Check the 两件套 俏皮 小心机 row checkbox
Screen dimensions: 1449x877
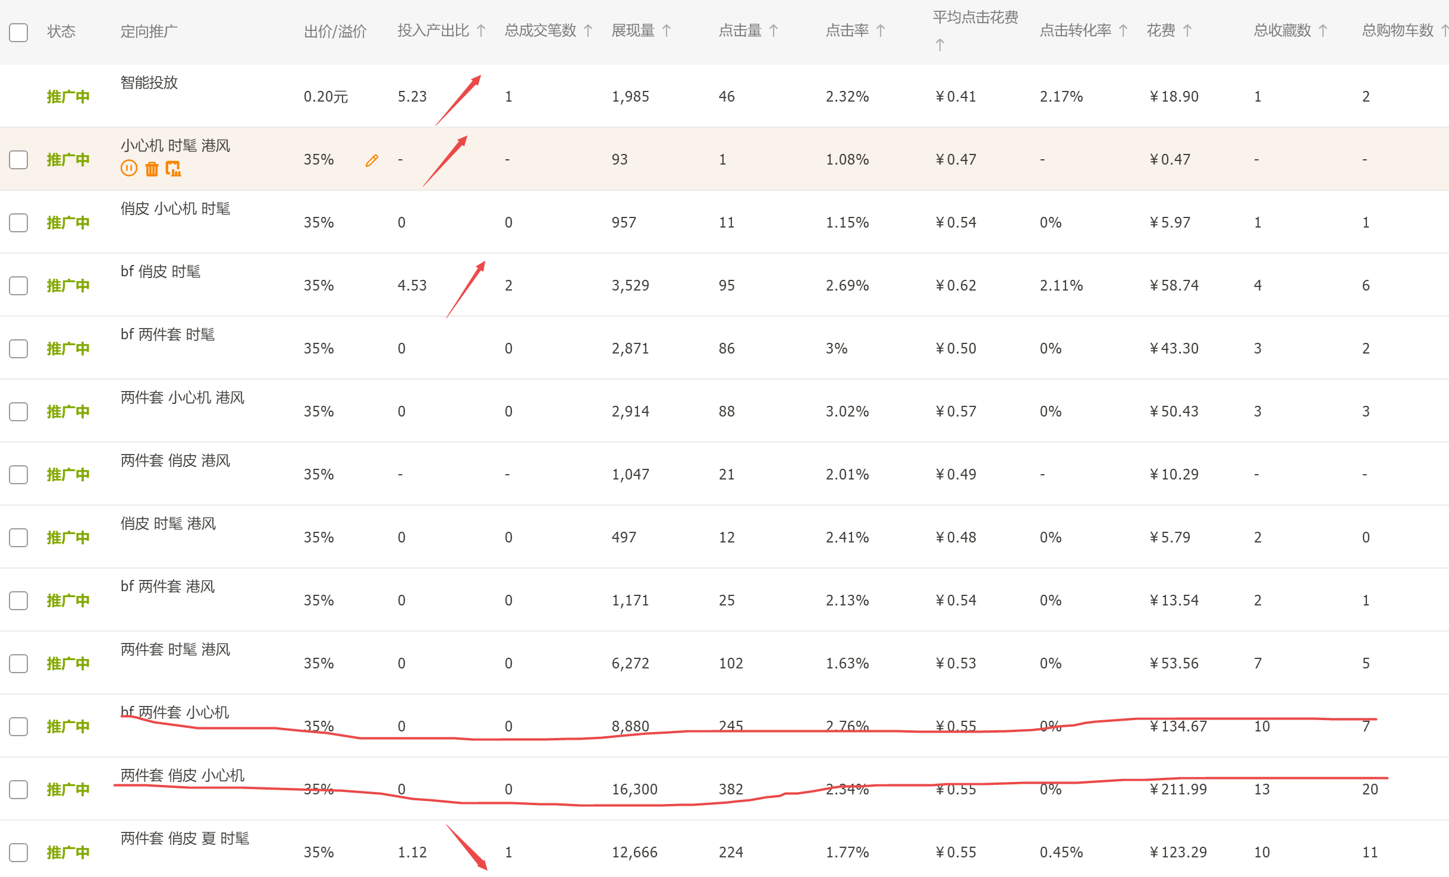coord(18,790)
